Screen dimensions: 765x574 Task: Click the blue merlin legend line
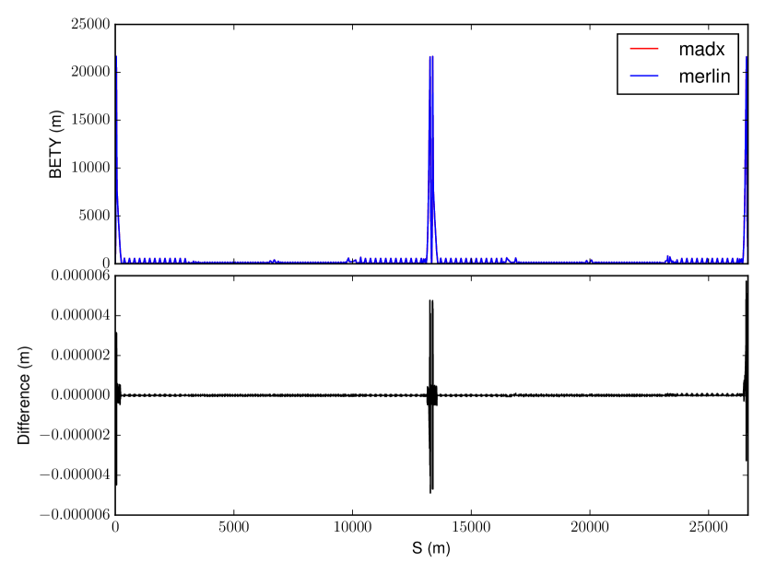tap(644, 76)
